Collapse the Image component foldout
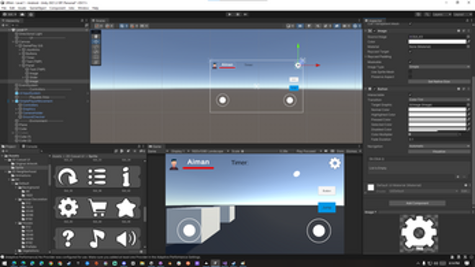The width and height of the screenshot is (475, 267). coord(366,31)
